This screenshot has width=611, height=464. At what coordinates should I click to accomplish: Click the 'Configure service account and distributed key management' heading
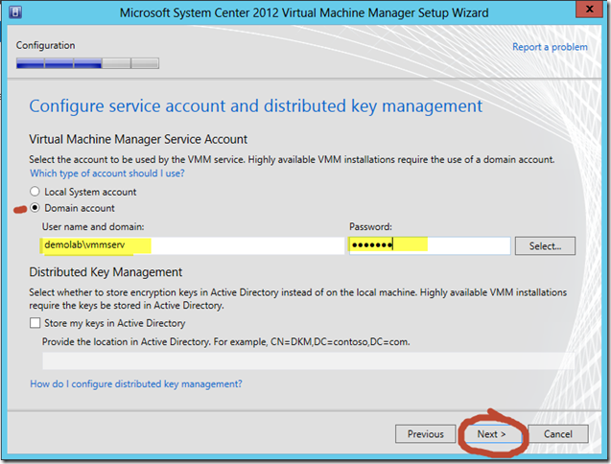255,106
